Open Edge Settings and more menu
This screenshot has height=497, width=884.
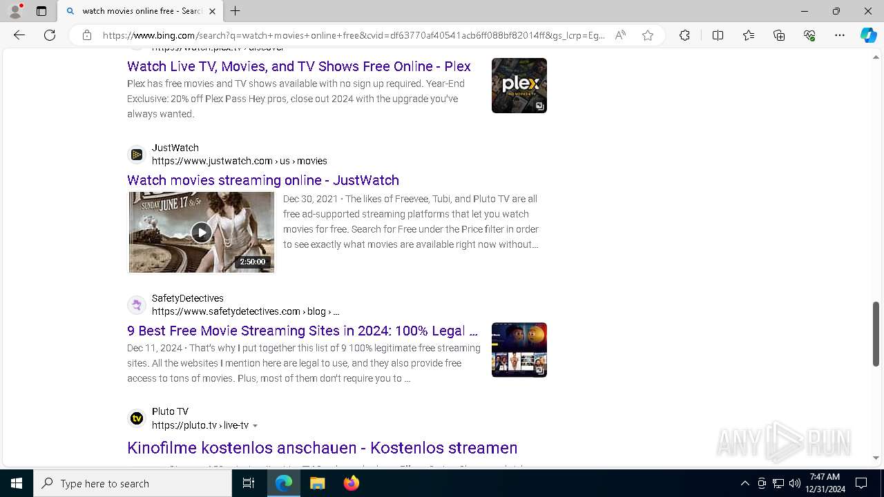tap(840, 35)
